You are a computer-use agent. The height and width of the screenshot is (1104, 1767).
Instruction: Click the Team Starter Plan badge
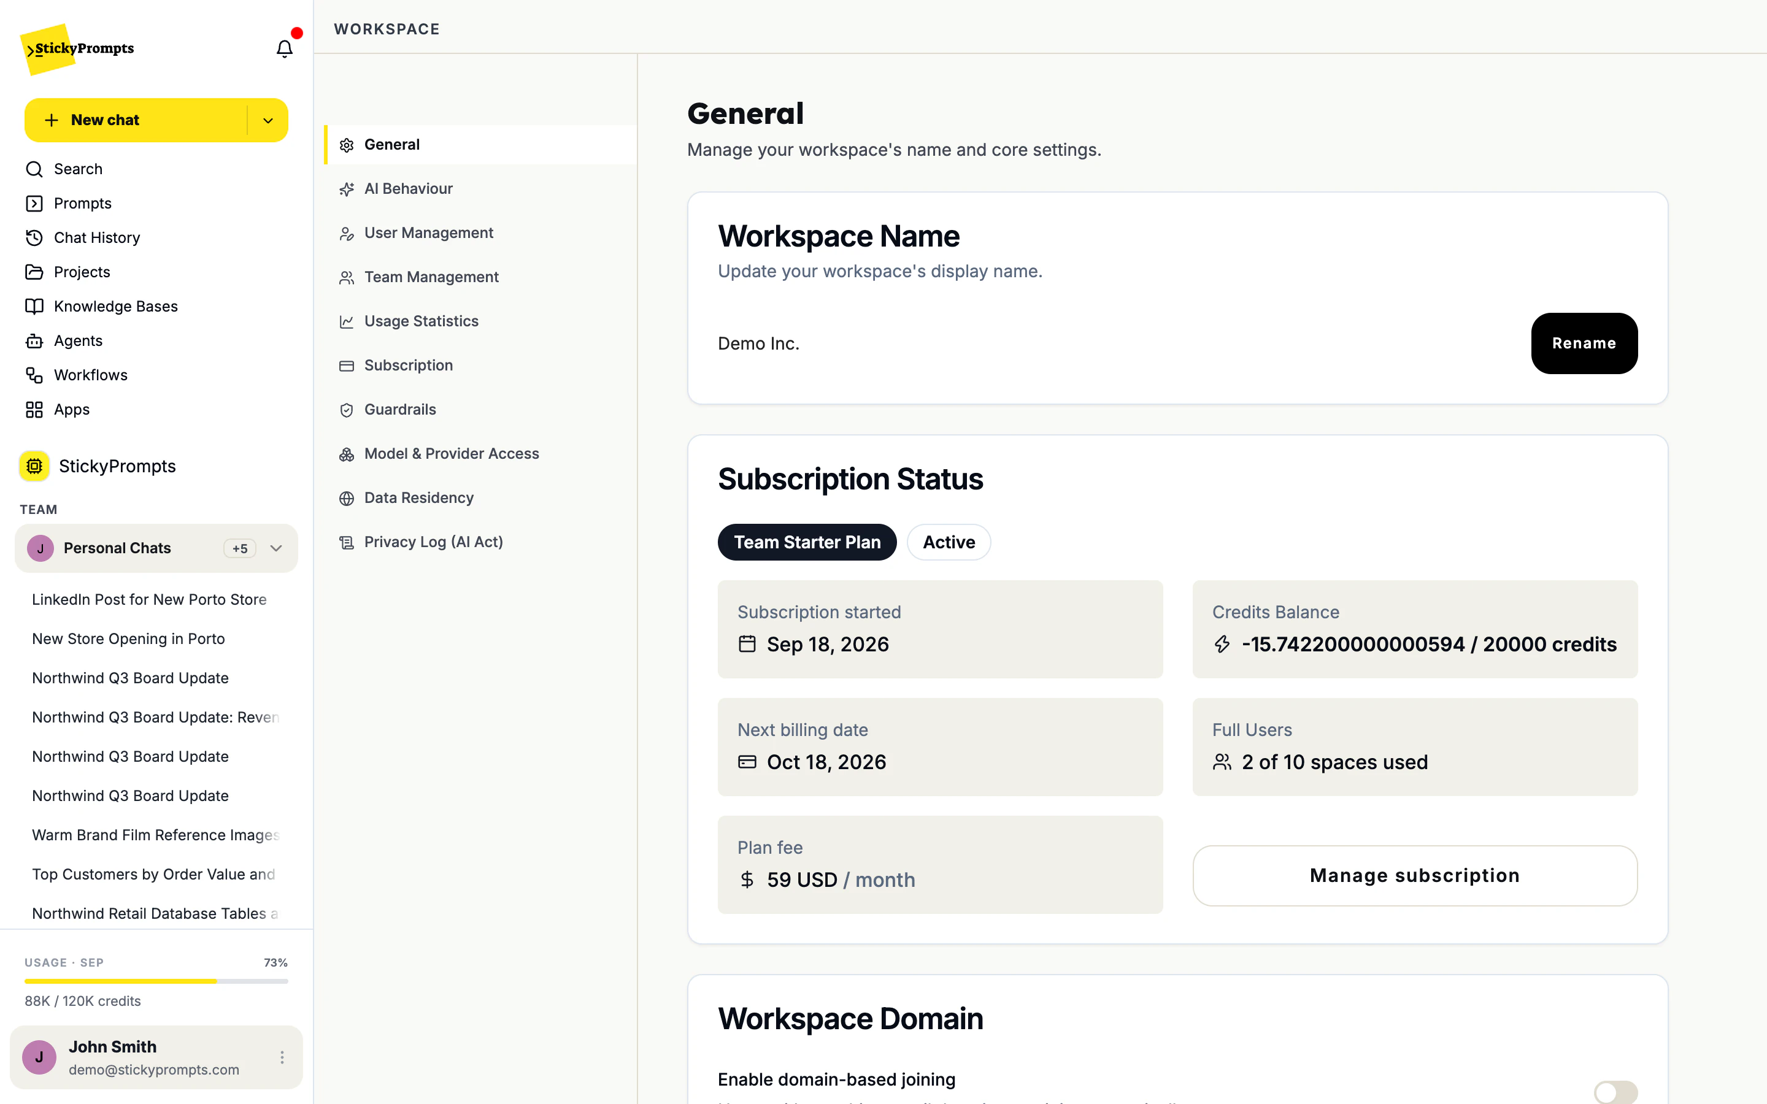pos(807,542)
